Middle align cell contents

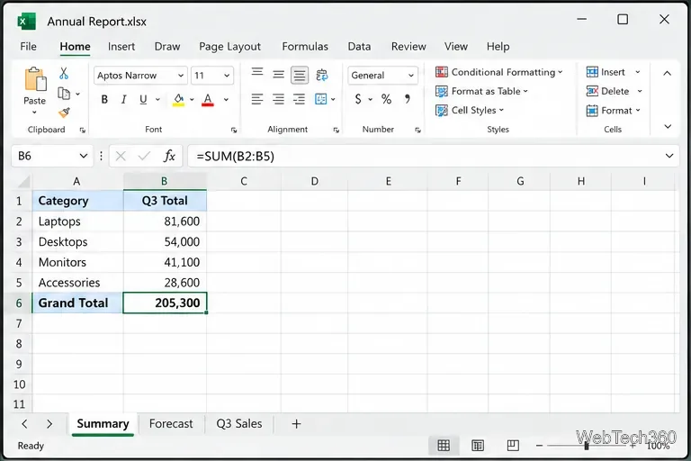pos(278,75)
